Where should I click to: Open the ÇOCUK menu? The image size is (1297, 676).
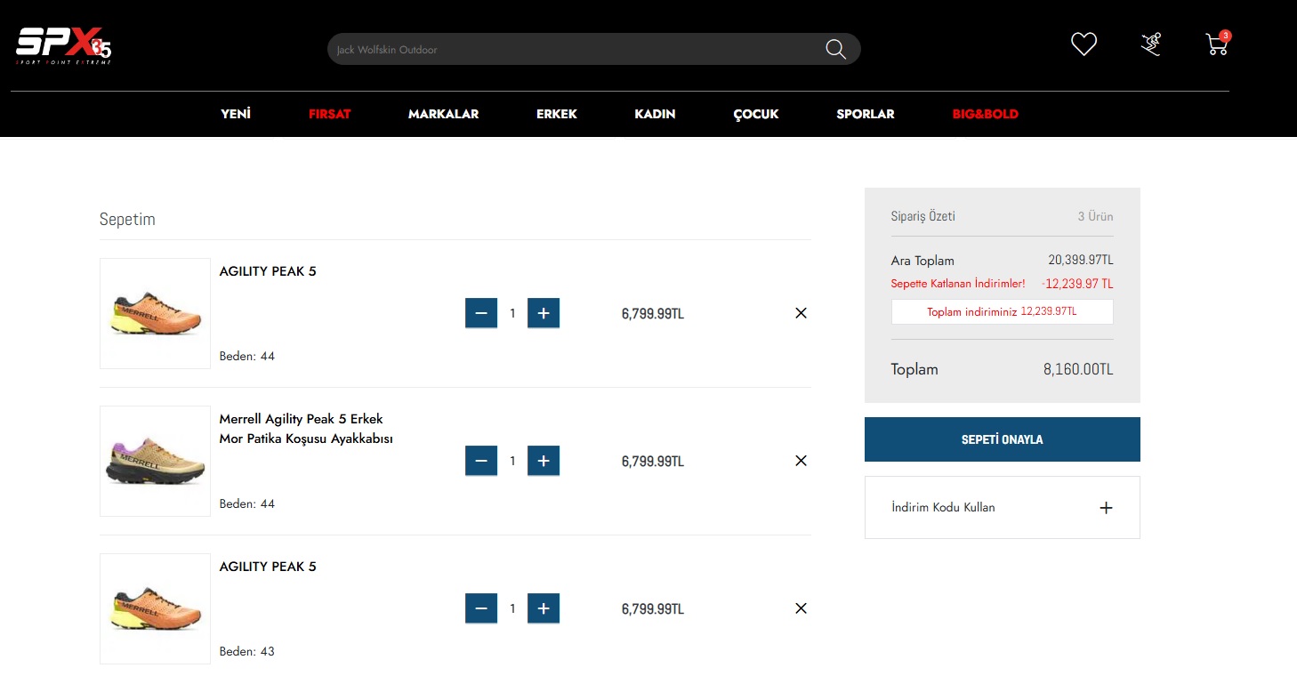tap(756, 114)
